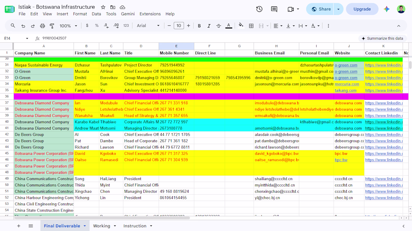Open horizontal align dropdown
This screenshot has height=231, width=412.
(278, 26)
